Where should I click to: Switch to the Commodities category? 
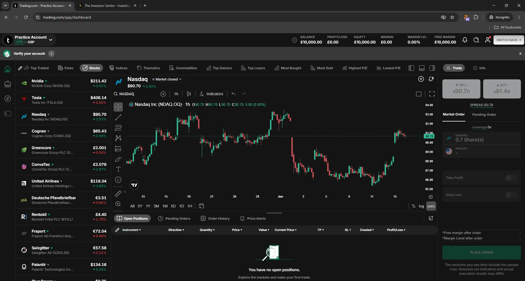click(x=183, y=68)
